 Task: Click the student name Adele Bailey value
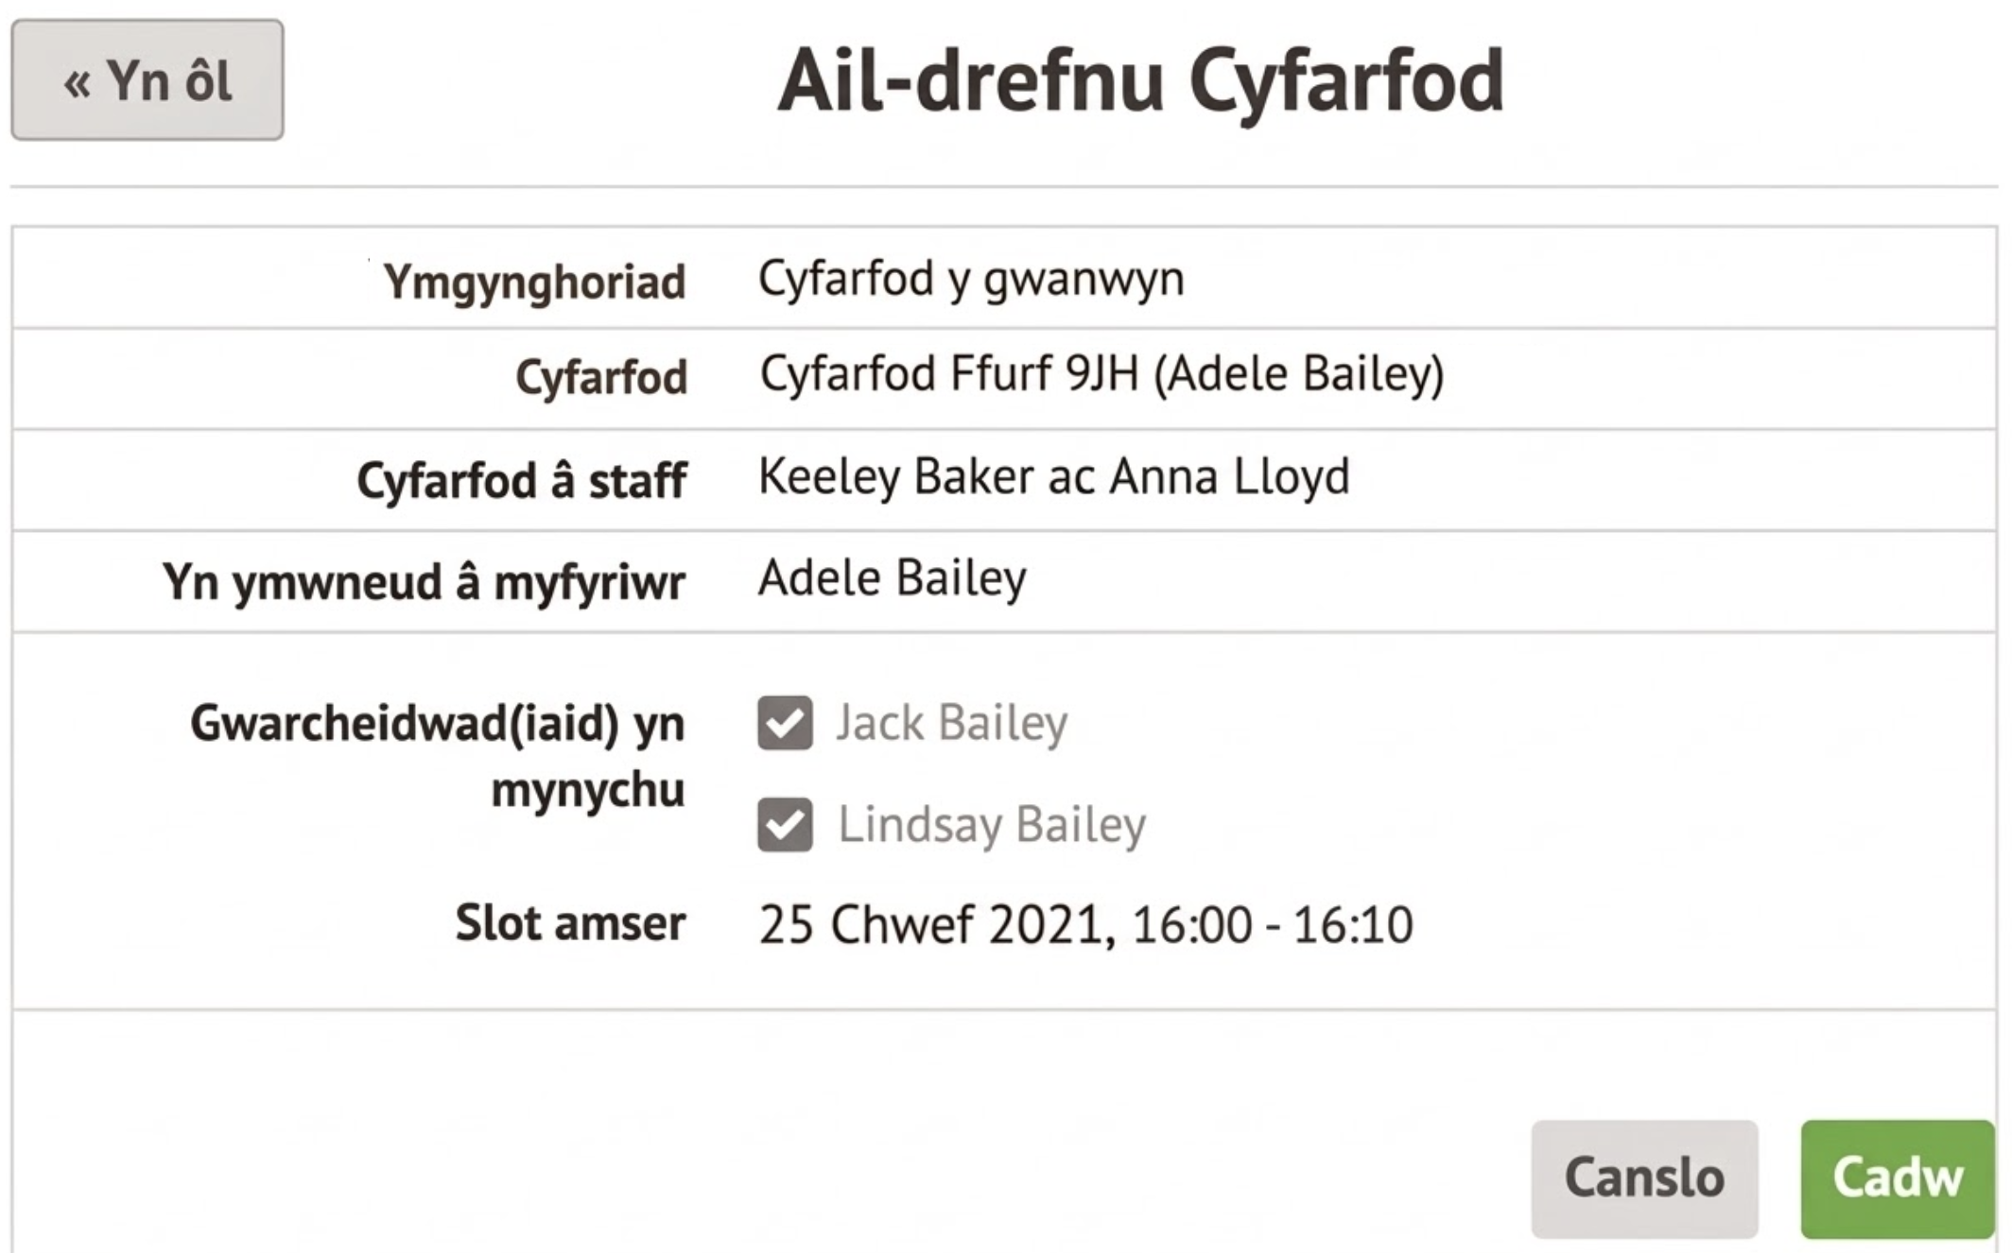click(892, 578)
